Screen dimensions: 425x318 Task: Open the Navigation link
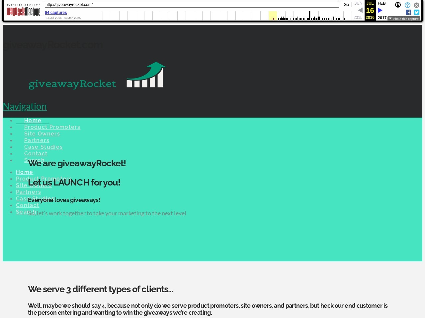click(x=25, y=106)
